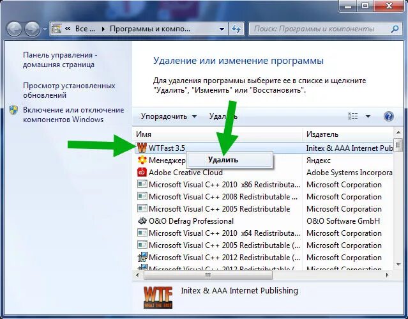Expand the address bar path history dropdown
This screenshot has height=319, width=408.
pyautogui.click(x=222, y=29)
